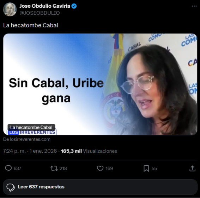Viewport: 200px width, 198px height.
Task: Click the 637 replies count
Action: pos(17,168)
